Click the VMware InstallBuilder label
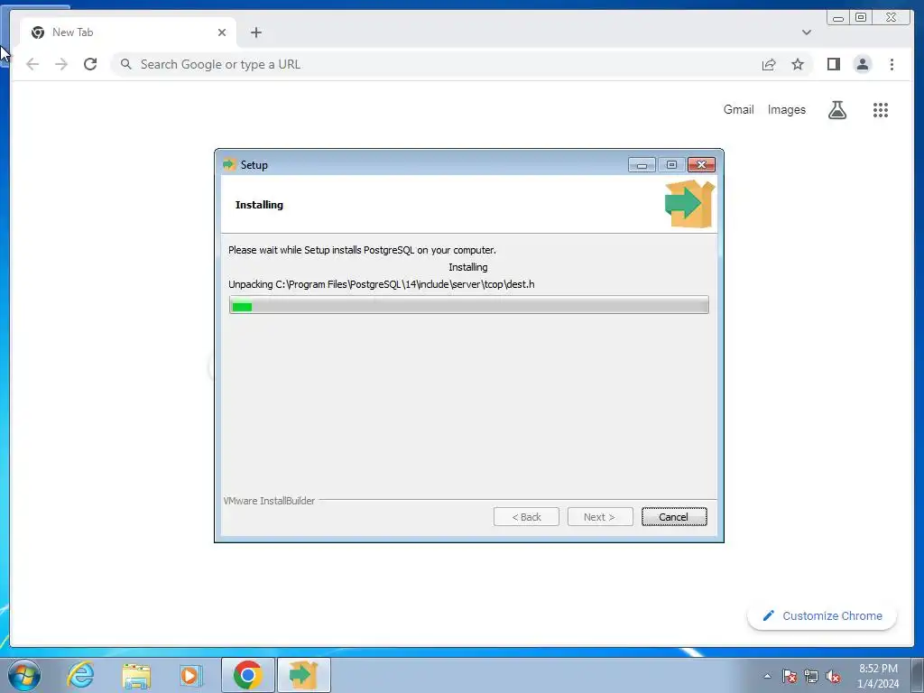Screen dimensions: 924x693 (x=269, y=501)
